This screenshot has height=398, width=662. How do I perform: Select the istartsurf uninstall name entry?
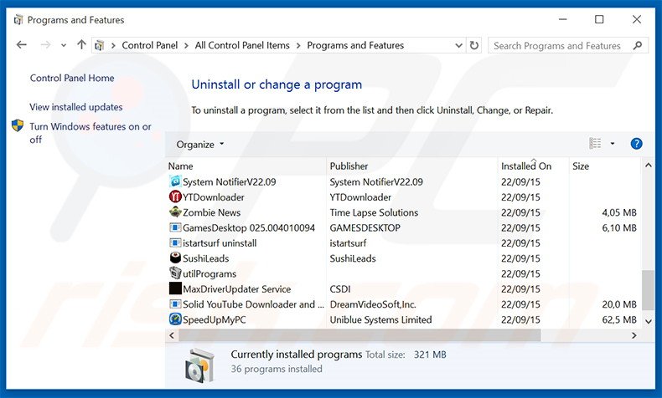[220, 243]
